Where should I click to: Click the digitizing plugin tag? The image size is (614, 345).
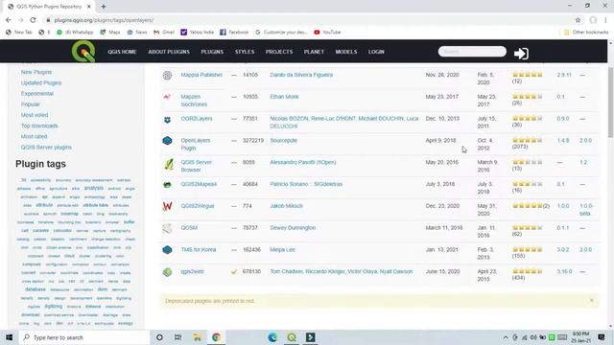coord(54,307)
